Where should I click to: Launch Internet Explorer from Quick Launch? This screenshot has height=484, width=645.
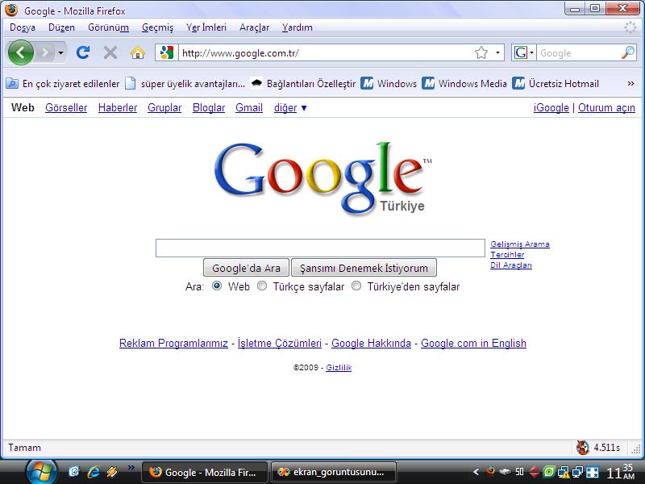(94, 472)
